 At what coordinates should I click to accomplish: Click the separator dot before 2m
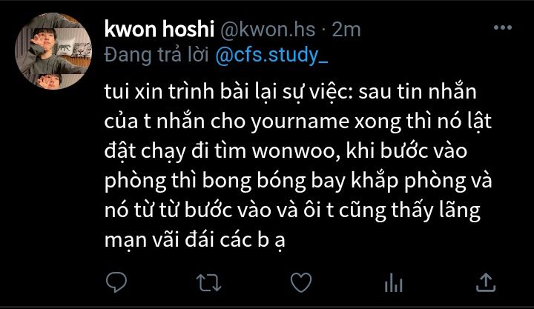coord(324,30)
